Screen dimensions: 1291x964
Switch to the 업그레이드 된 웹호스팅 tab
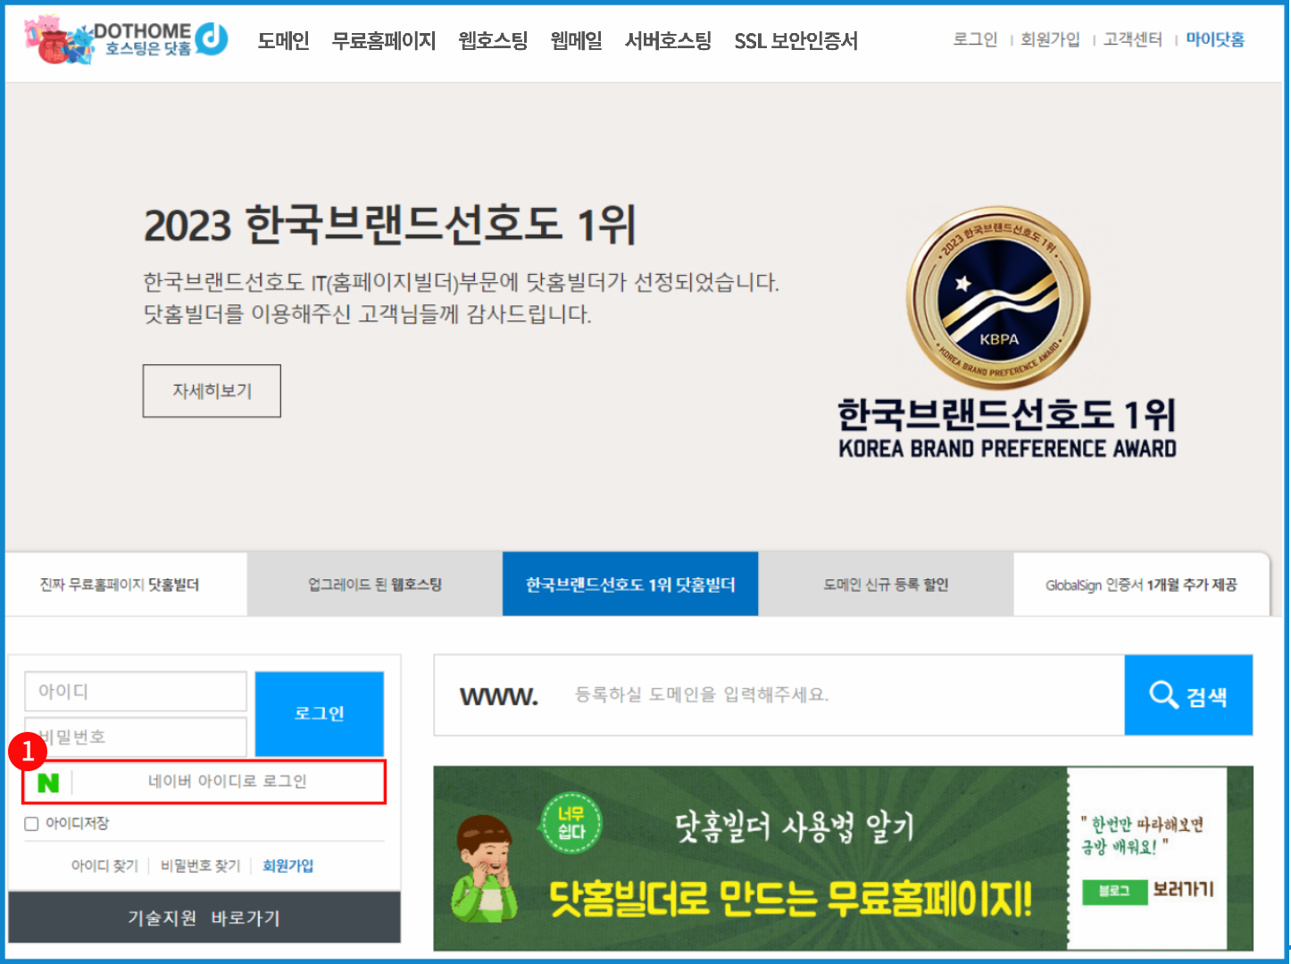coord(373,584)
